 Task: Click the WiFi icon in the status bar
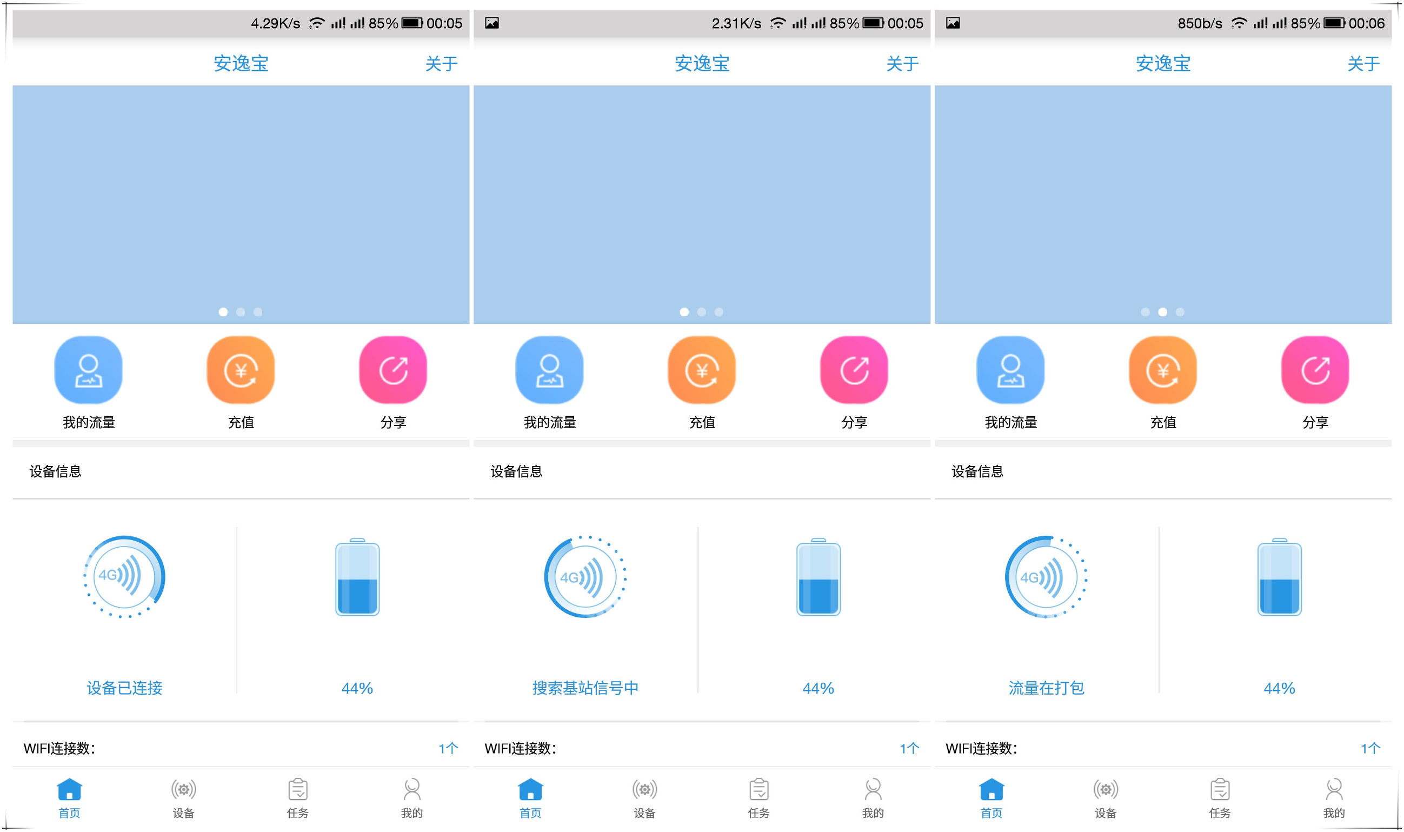[317, 23]
